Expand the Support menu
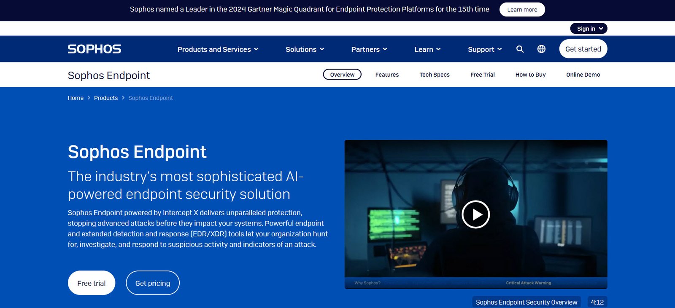The image size is (675, 308). 485,49
